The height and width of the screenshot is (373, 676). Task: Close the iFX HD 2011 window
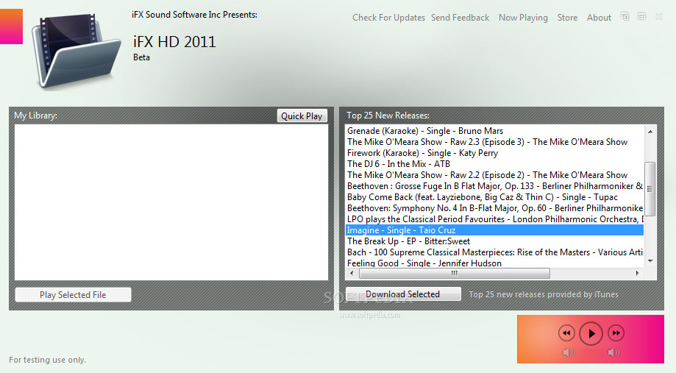[x=659, y=16]
